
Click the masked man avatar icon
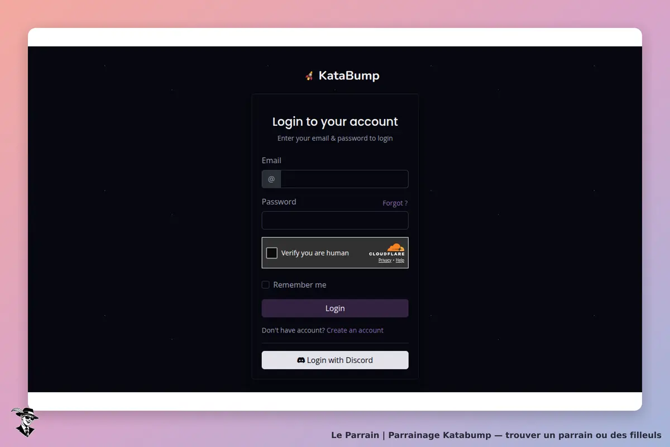tap(25, 422)
